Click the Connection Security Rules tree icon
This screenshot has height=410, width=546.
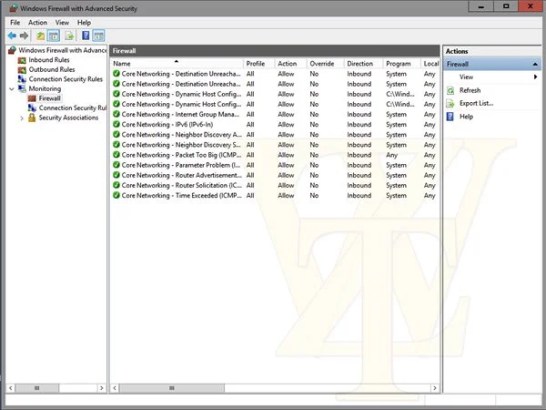point(22,79)
